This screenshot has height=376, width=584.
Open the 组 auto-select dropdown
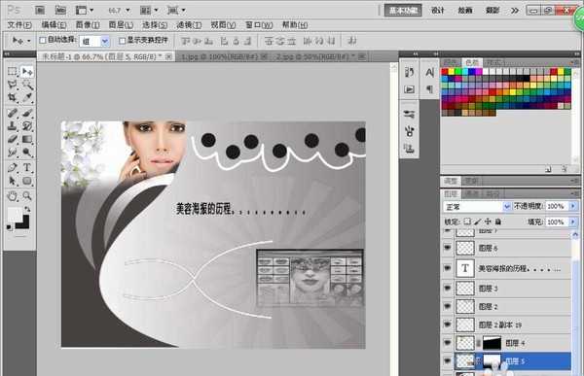(x=94, y=41)
